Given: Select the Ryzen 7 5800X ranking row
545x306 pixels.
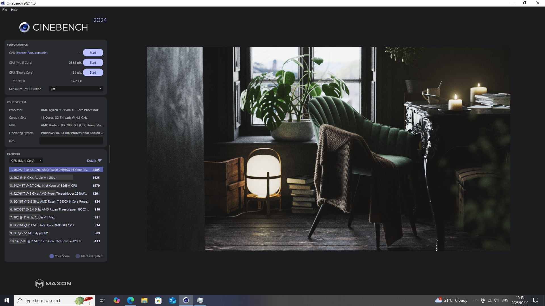Looking at the screenshot, I should 56,201.
